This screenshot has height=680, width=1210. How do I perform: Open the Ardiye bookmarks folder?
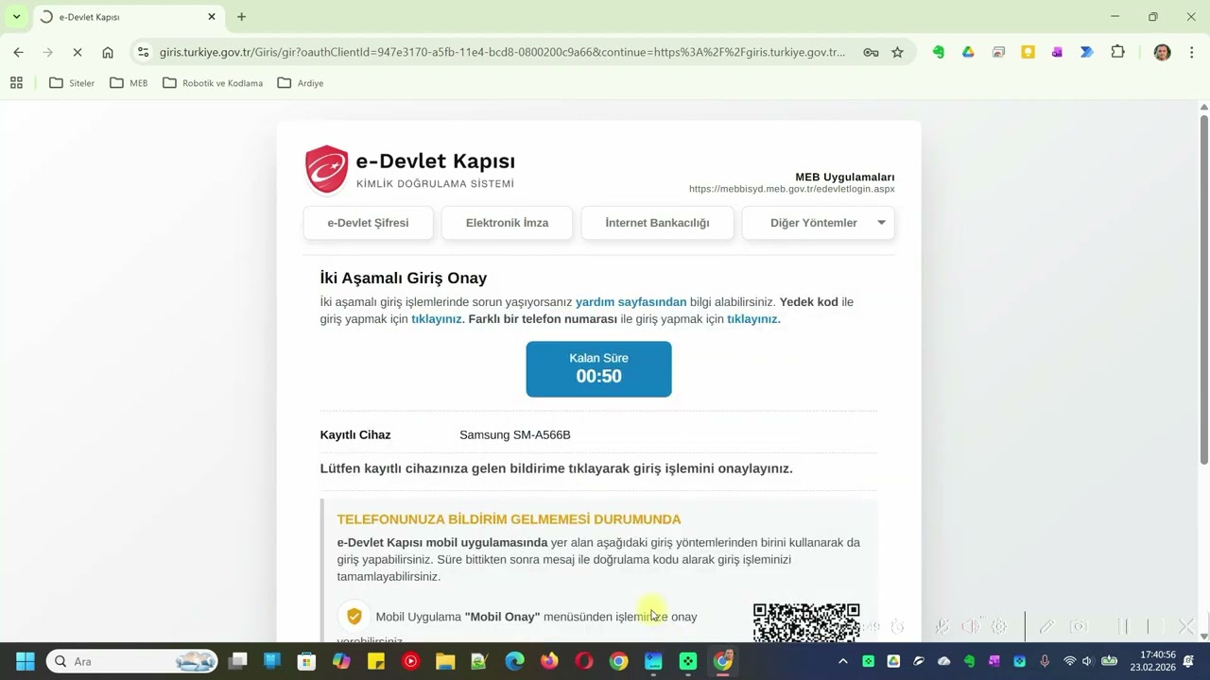tap(301, 83)
